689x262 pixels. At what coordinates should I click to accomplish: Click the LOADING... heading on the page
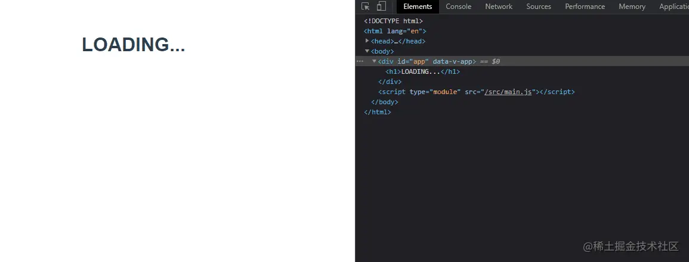[134, 45]
